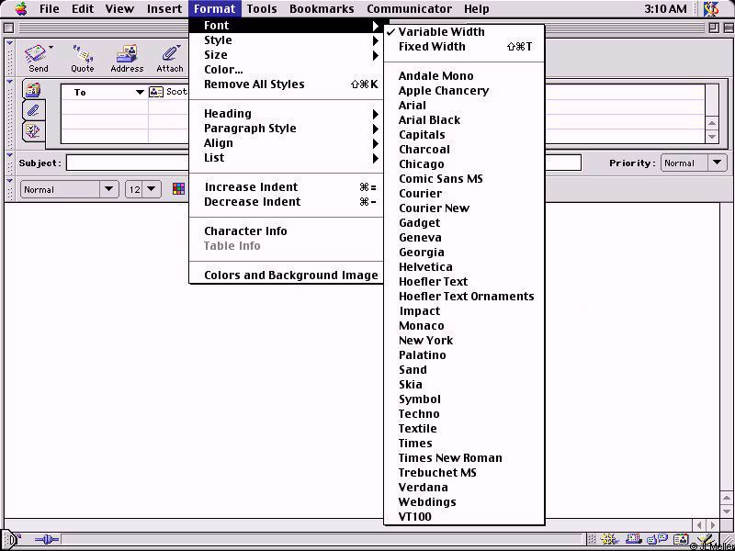Screen dimensions: 735x551
Task: Open the View menu
Action: coord(119,8)
